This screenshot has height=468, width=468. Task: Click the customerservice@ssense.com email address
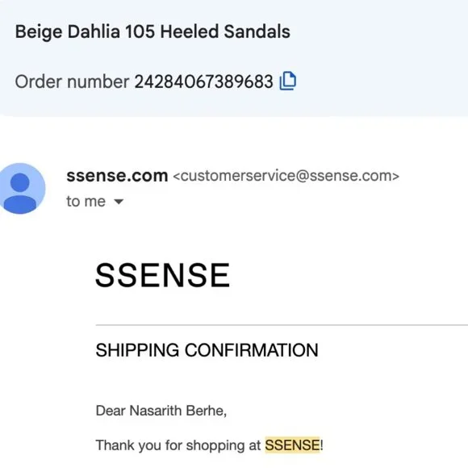(x=286, y=176)
